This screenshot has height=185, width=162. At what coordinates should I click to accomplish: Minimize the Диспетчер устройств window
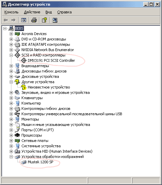coord(146,4)
